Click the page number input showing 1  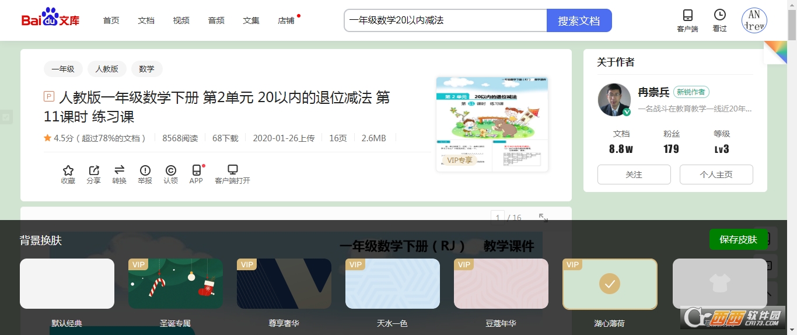pyautogui.click(x=498, y=218)
